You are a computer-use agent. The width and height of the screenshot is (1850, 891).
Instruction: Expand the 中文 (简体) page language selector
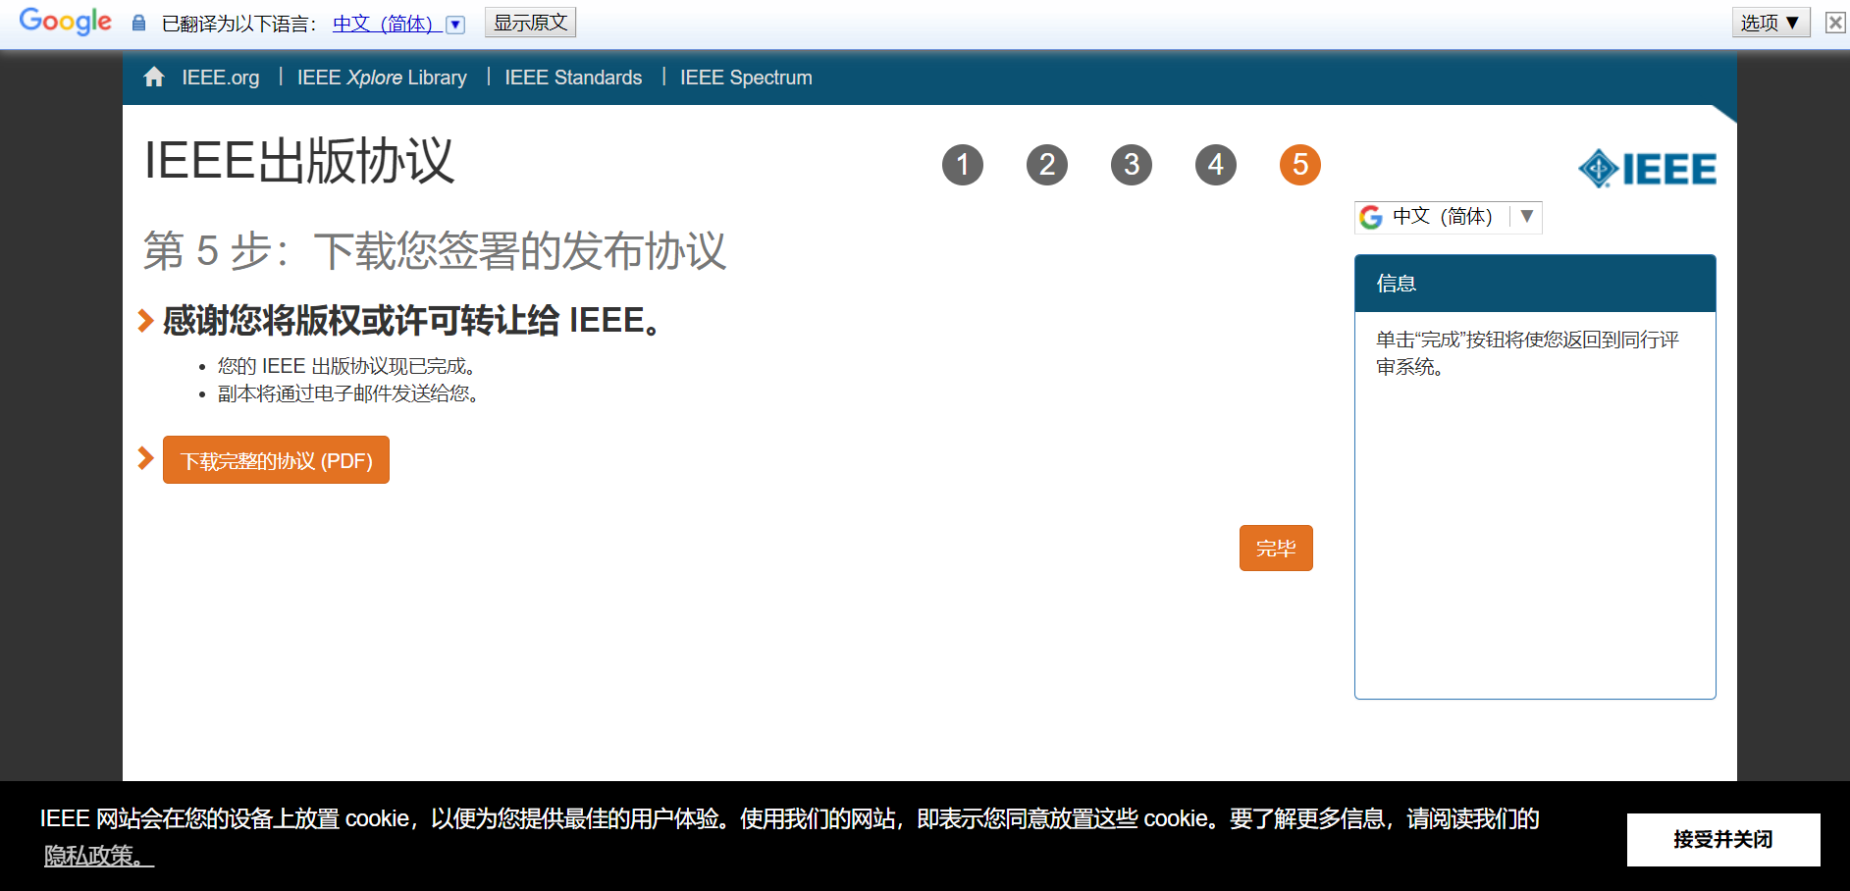point(1449,217)
